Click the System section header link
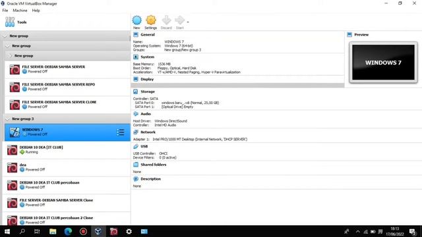The height and width of the screenshot is (237, 422). pos(147,57)
